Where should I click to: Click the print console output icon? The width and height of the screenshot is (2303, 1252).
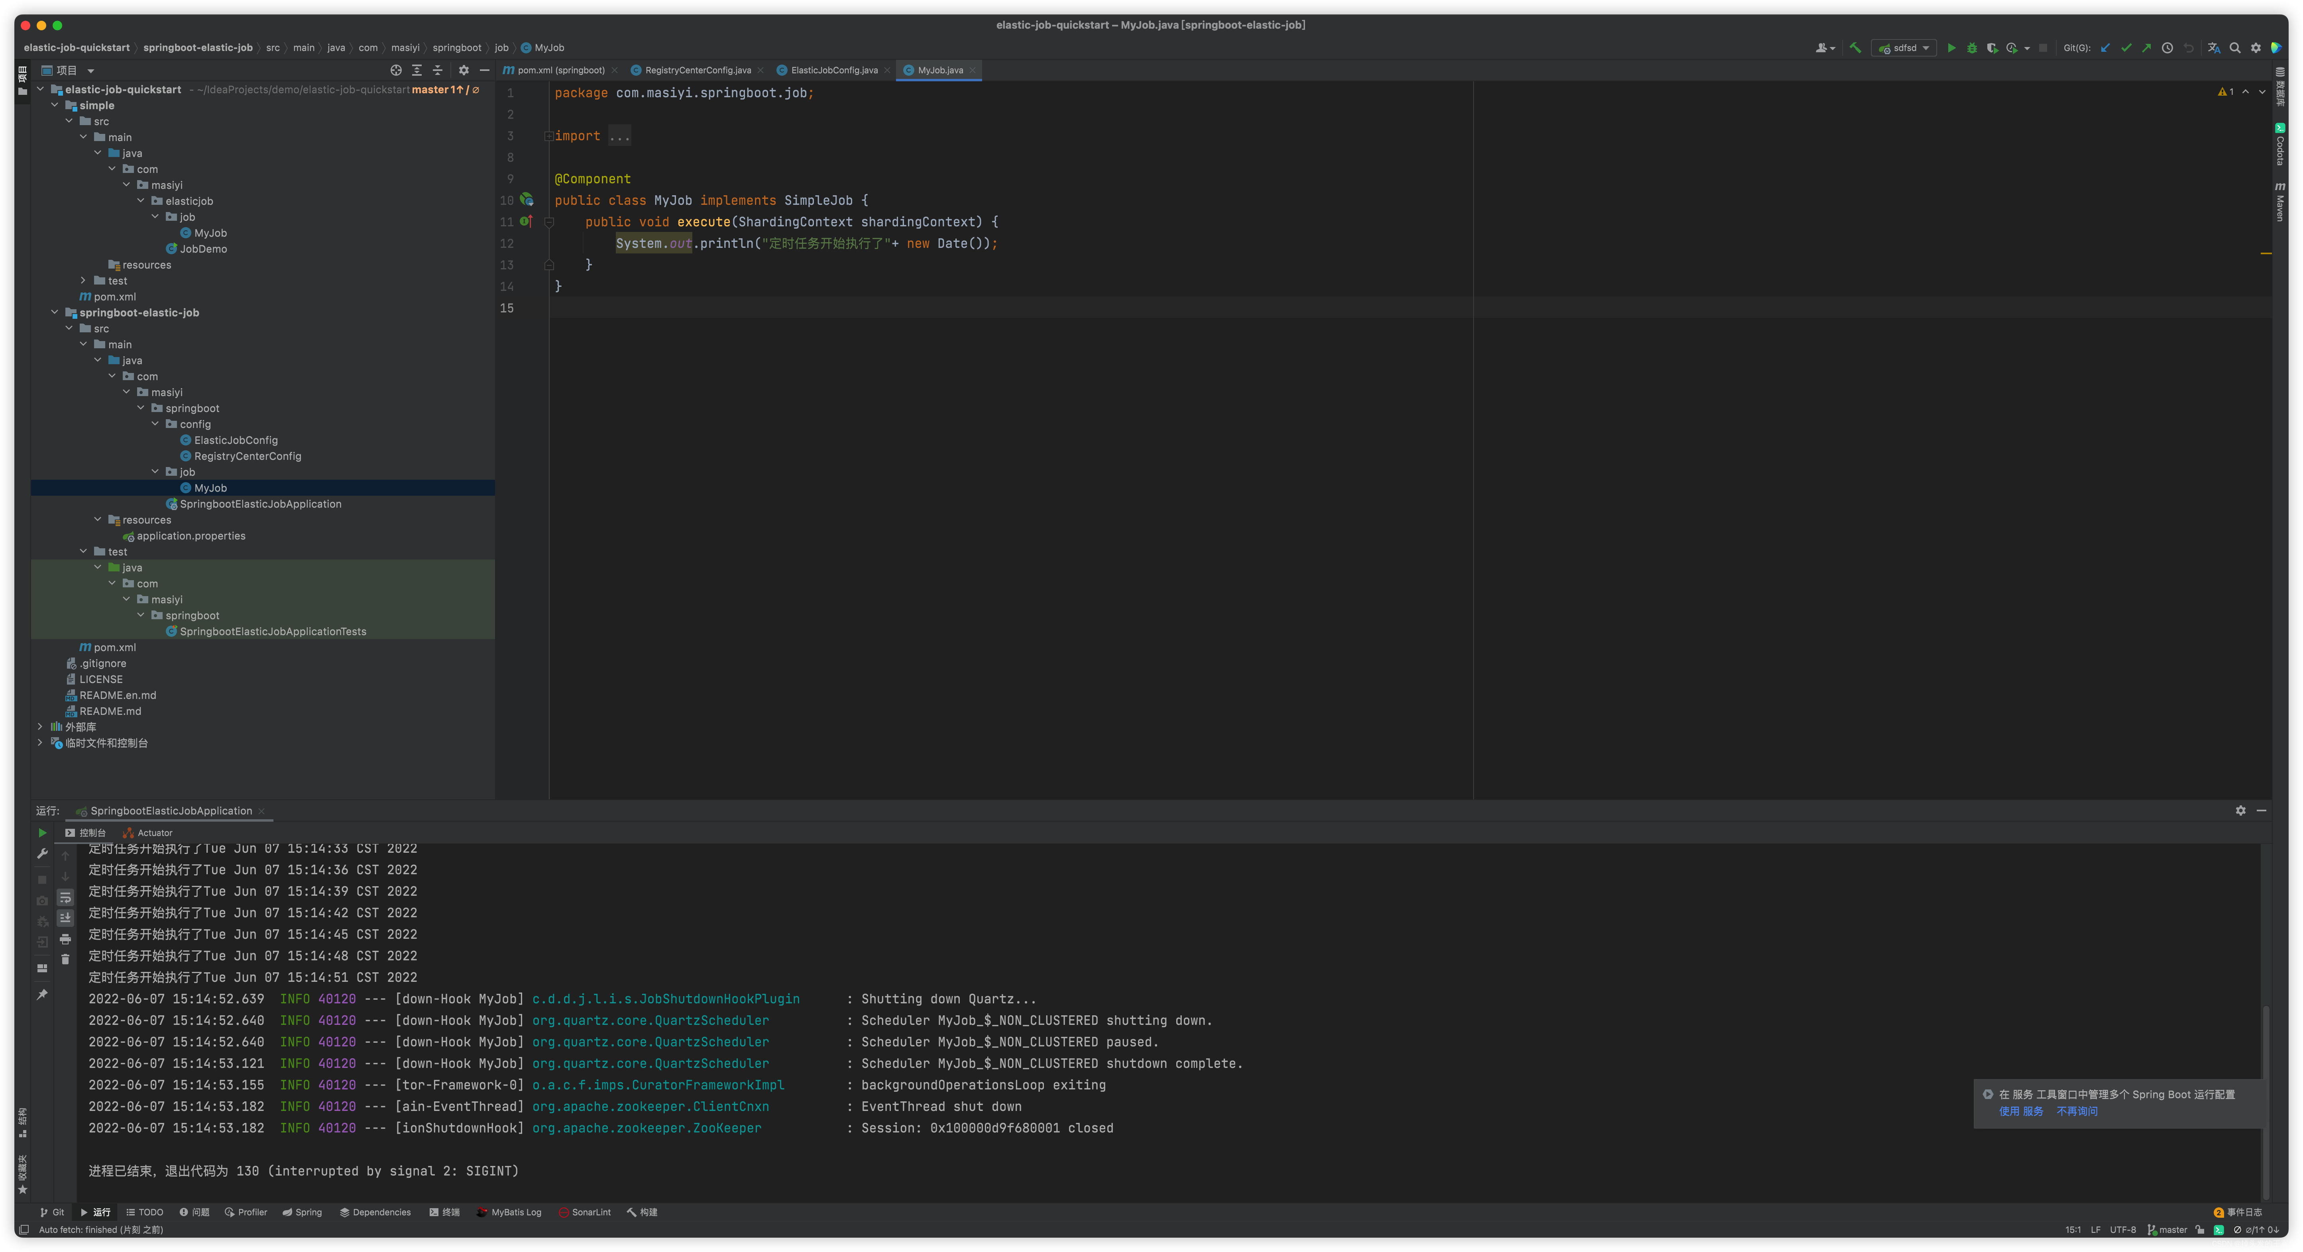click(x=65, y=939)
